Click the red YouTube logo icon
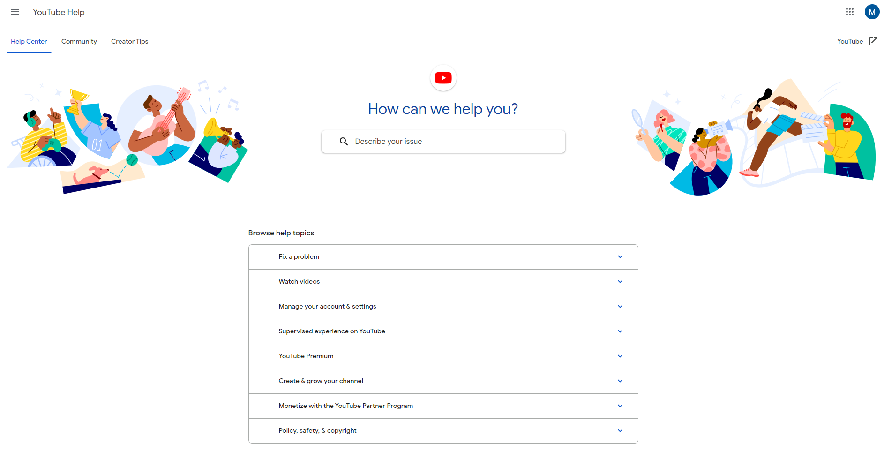This screenshot has height=452, width=884. point(443,78)
